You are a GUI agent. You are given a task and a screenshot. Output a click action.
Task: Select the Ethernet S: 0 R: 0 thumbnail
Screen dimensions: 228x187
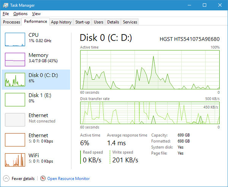click(15, 140)
